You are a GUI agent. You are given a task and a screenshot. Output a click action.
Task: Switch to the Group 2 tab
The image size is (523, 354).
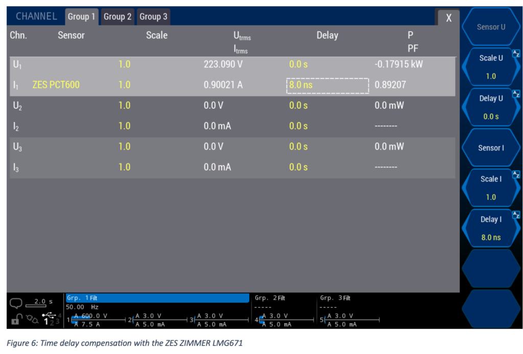[117, 17]
